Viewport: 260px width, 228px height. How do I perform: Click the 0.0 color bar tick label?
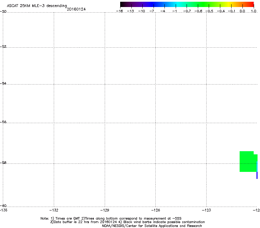pos(242,11)
